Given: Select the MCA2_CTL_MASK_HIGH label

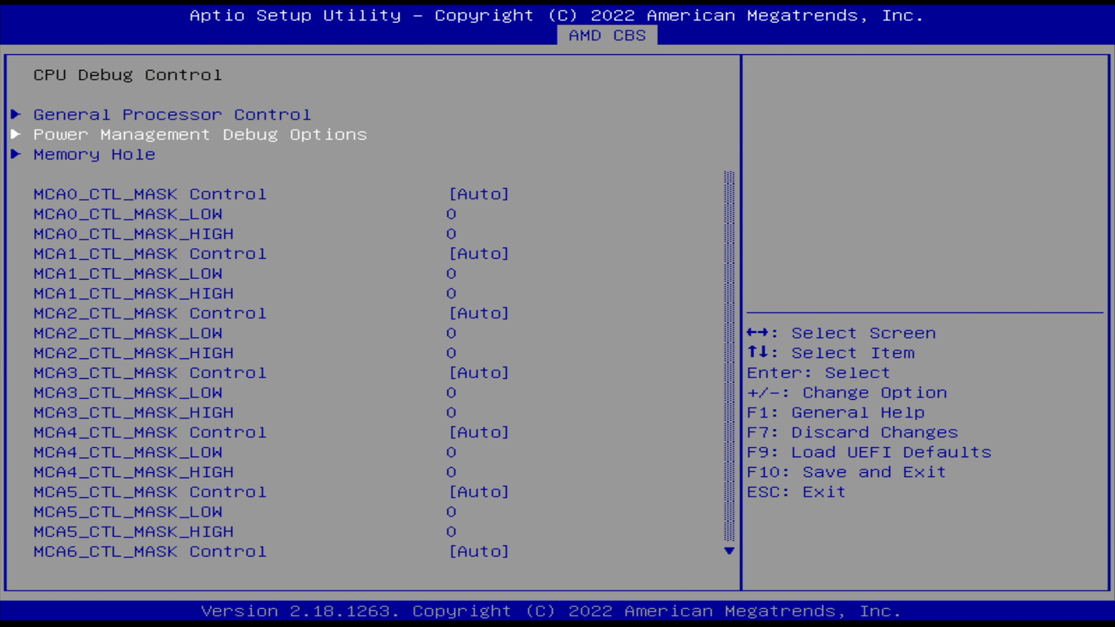Looking at the screenshot, I should click(x=134, y=353).
